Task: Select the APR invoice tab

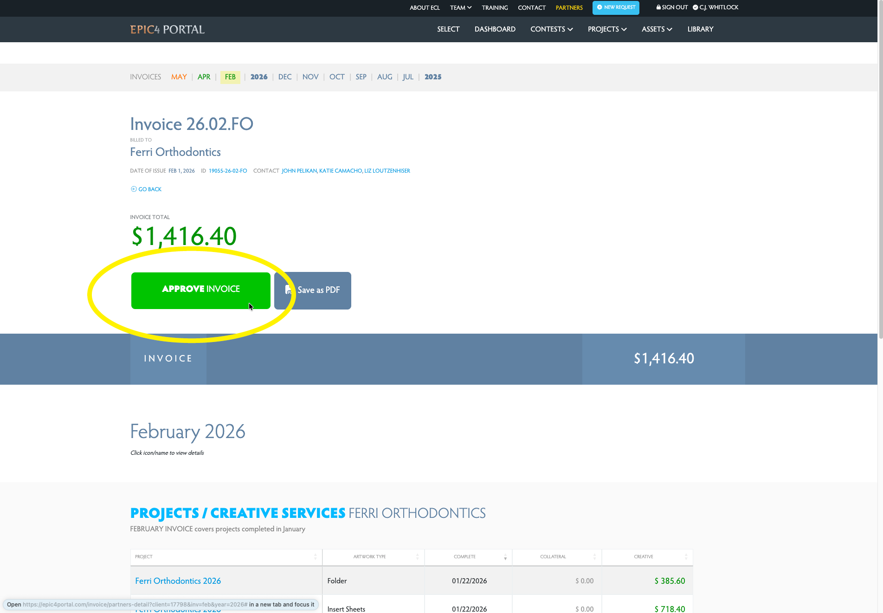Action: point(204,77)
